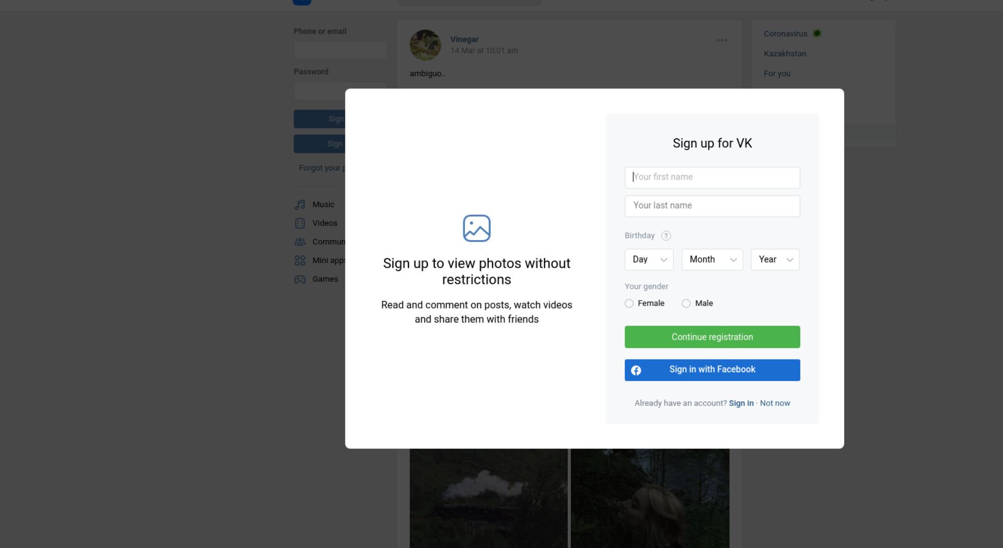Click the green coronavirus icon

(817, 33)
